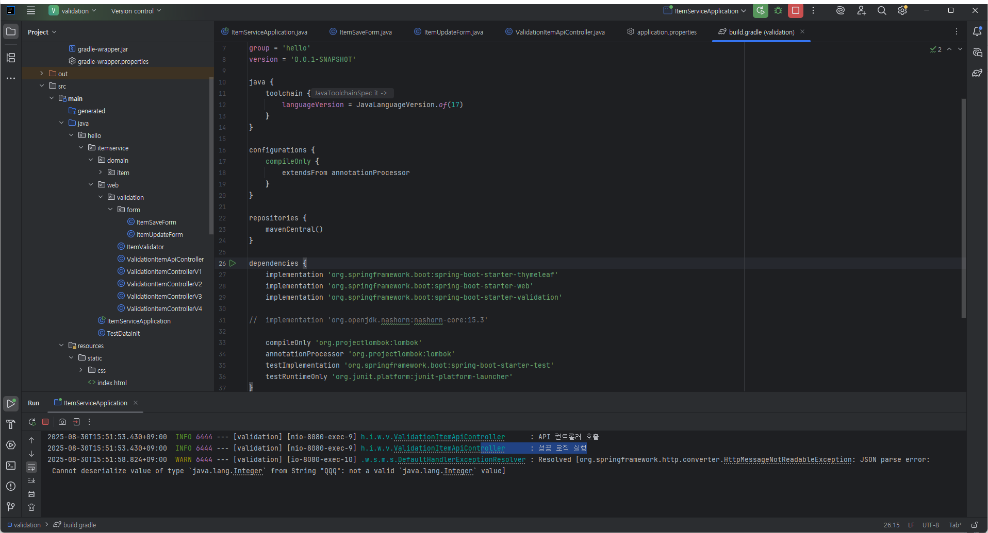The width and height of the screenshot is (988, 533).
Task: Click the exit icon in Run toolbar
Action: pyautogui.click(x=76, y=422)
